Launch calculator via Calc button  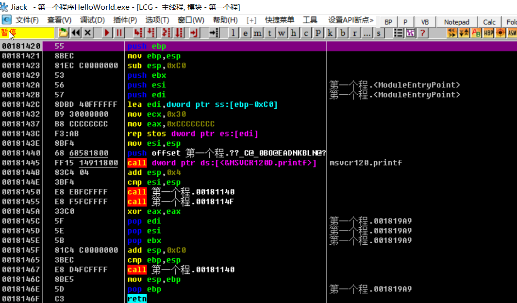click(489, 22)
